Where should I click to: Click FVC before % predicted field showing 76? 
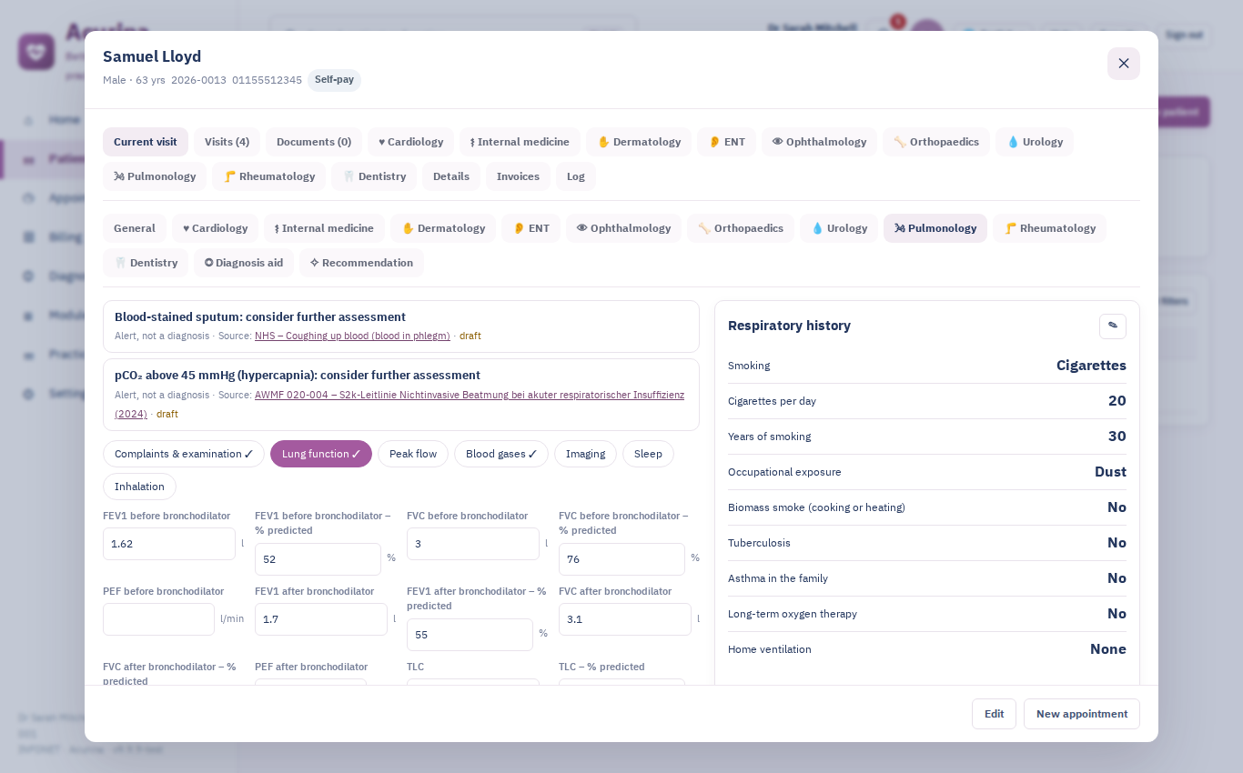pos(621,559)
